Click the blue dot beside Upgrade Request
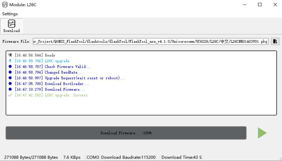 click(x=10, y=78)
